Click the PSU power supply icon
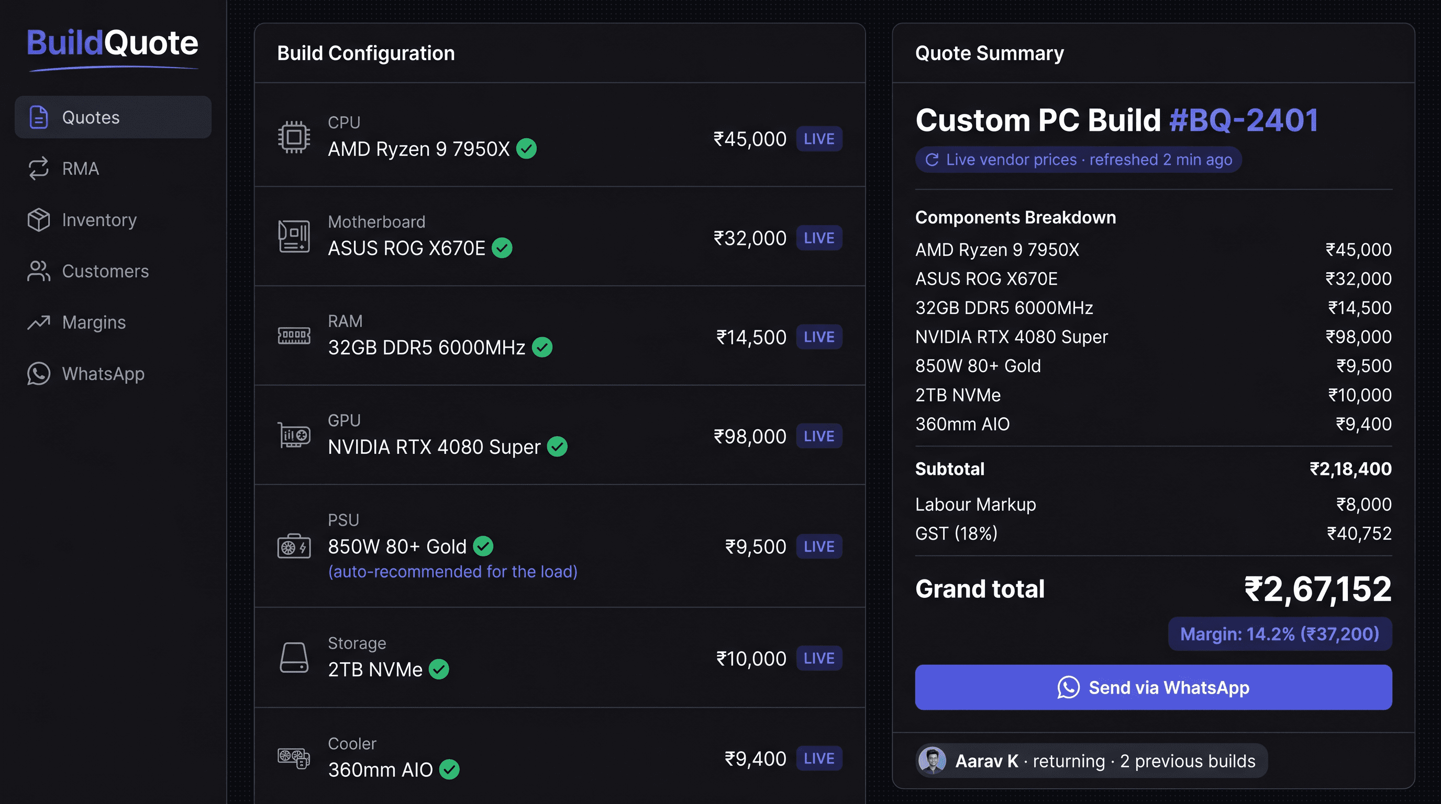 point(294,546)
